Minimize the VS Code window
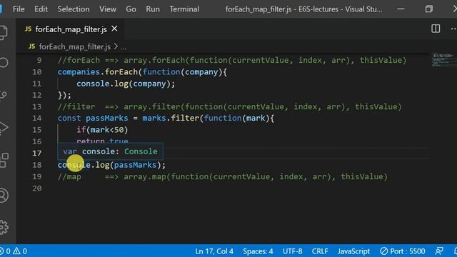 click(x=401, y=9)
